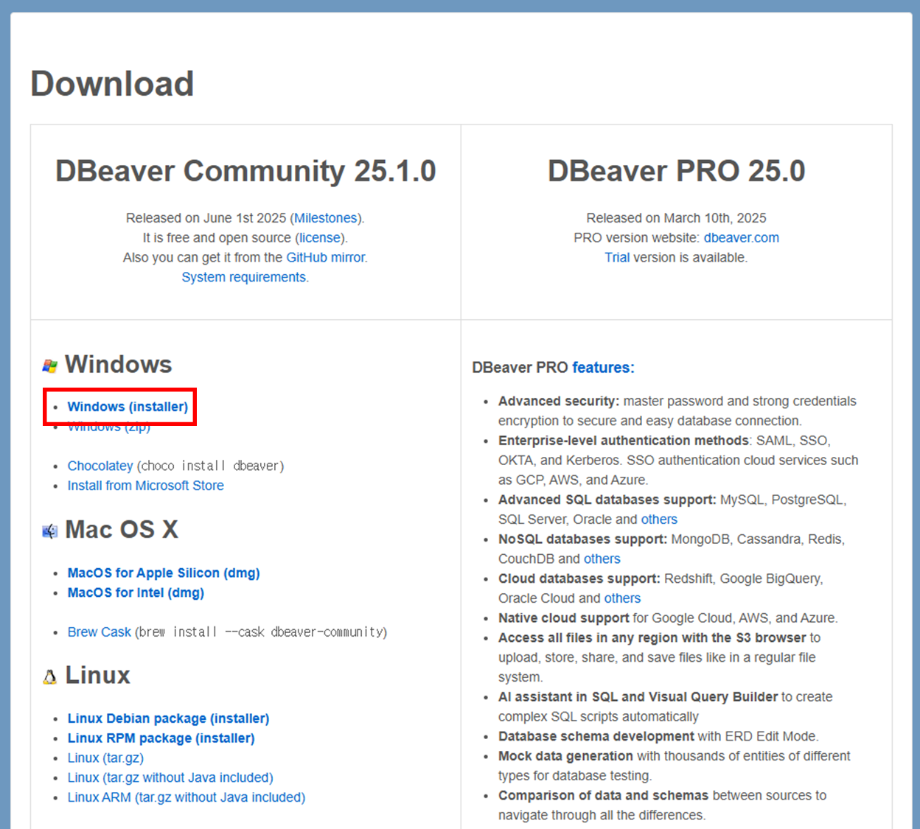Open the Milestones link
This screenshot has width=920, height=829.
pos(326,218)
